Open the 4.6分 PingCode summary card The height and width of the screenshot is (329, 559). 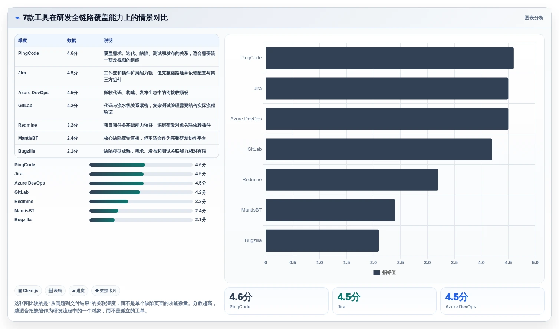click(276, 301)
